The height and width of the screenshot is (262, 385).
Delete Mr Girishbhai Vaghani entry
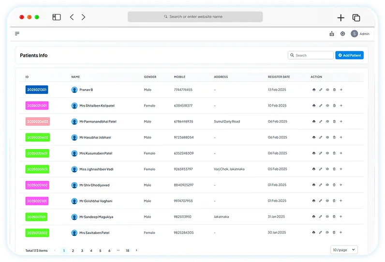pyautogui.click(x=334, y=200)
